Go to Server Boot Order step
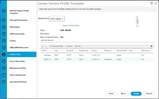This screenshot has height=99, width=159. 17,61
